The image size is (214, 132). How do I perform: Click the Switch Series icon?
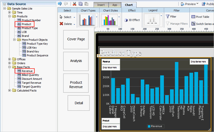pyautogui.click(x=193, y=24)
